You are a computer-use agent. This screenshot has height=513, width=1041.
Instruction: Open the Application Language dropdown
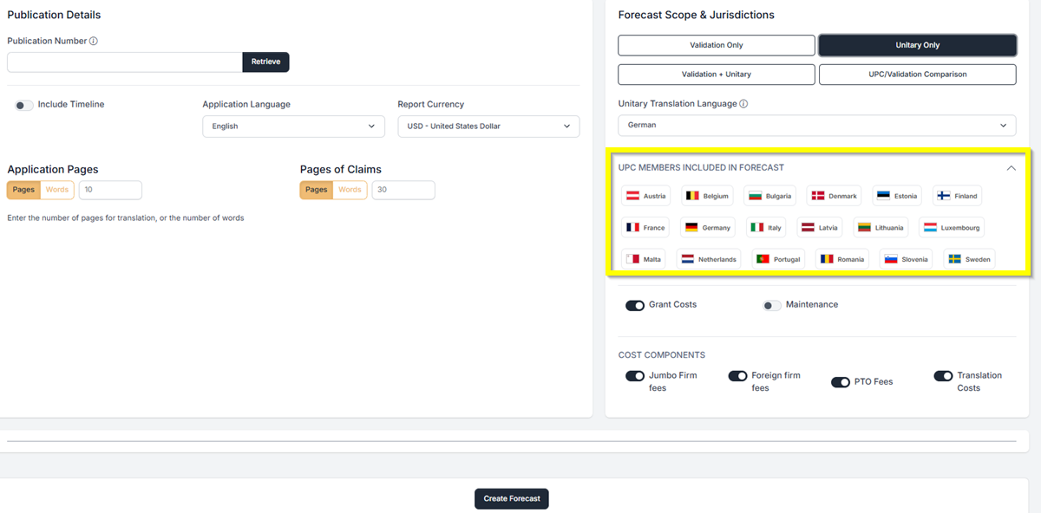click(293, 127)
